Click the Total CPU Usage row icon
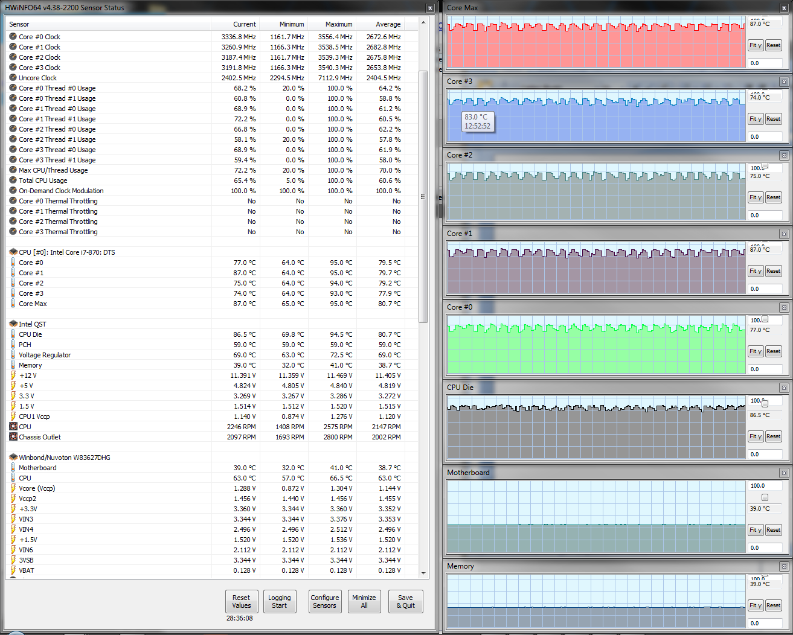This screenshot has height=635, width=793. (x=13, y=180)
